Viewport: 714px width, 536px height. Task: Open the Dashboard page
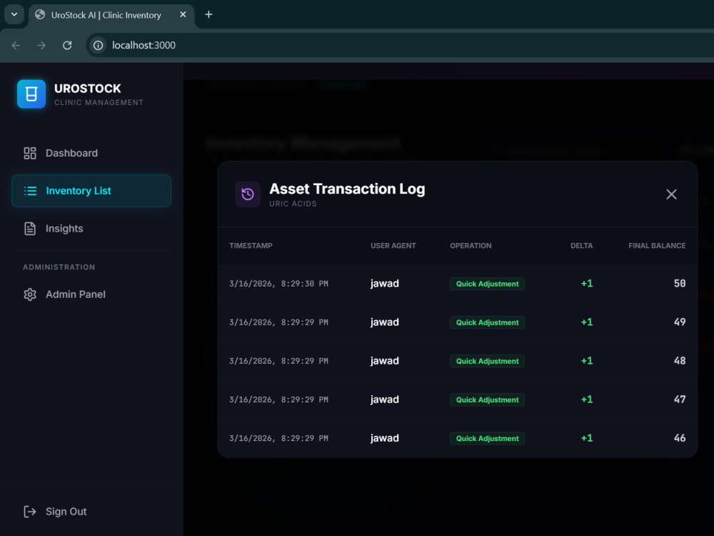click(x=91, y=153)
